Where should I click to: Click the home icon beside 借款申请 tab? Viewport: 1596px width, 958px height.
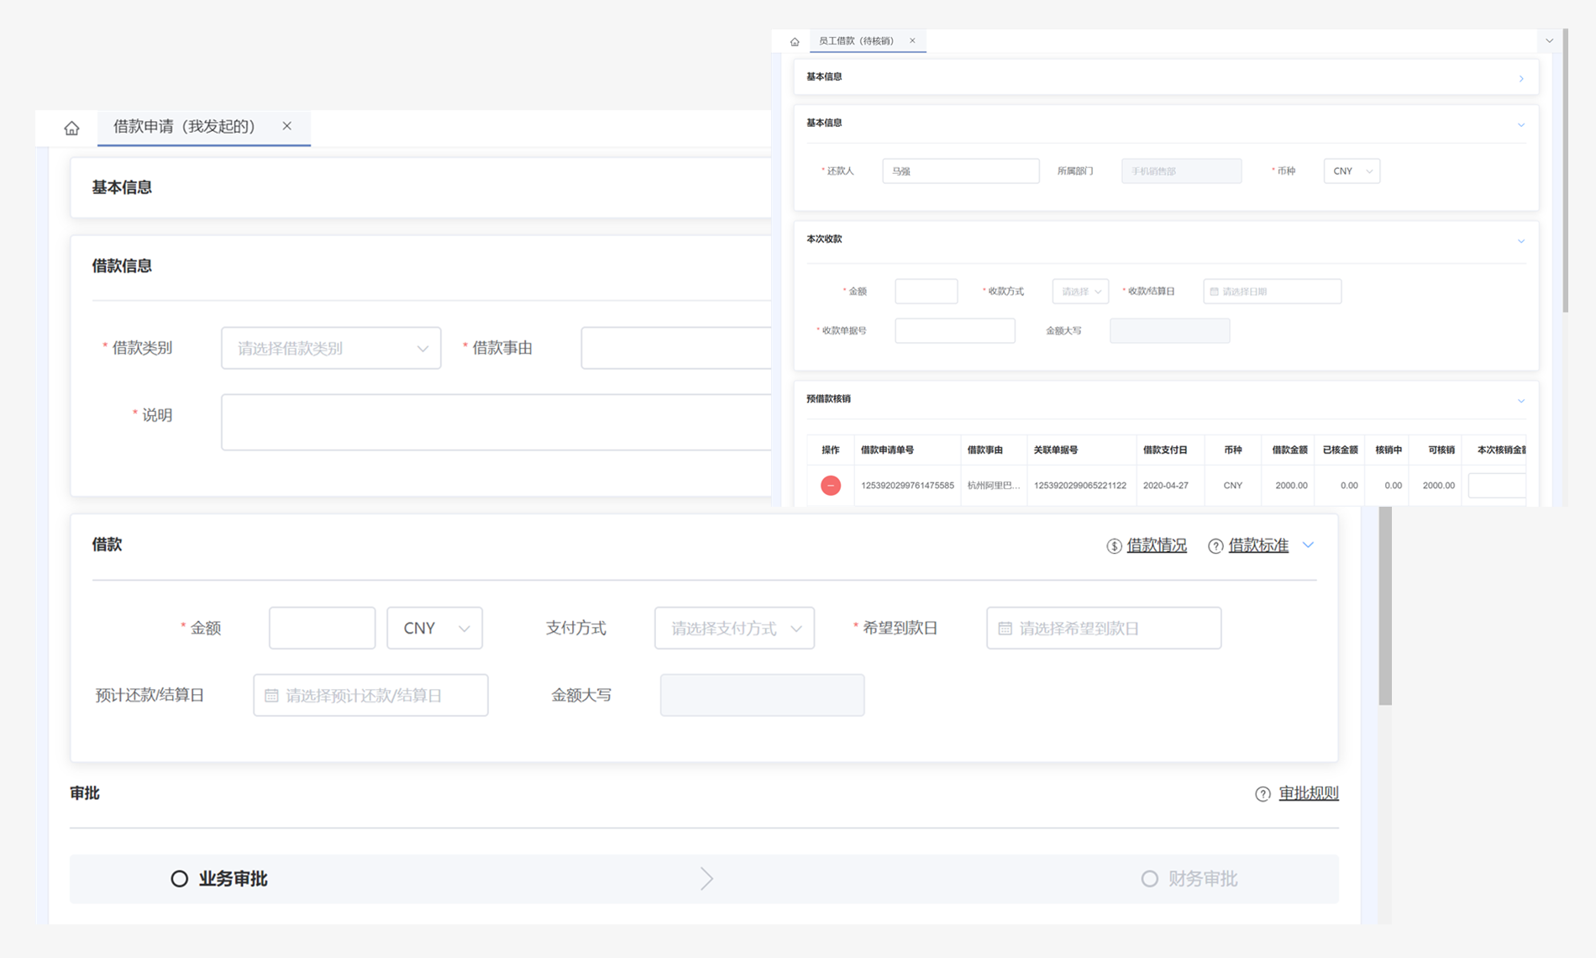click(71, 128)
